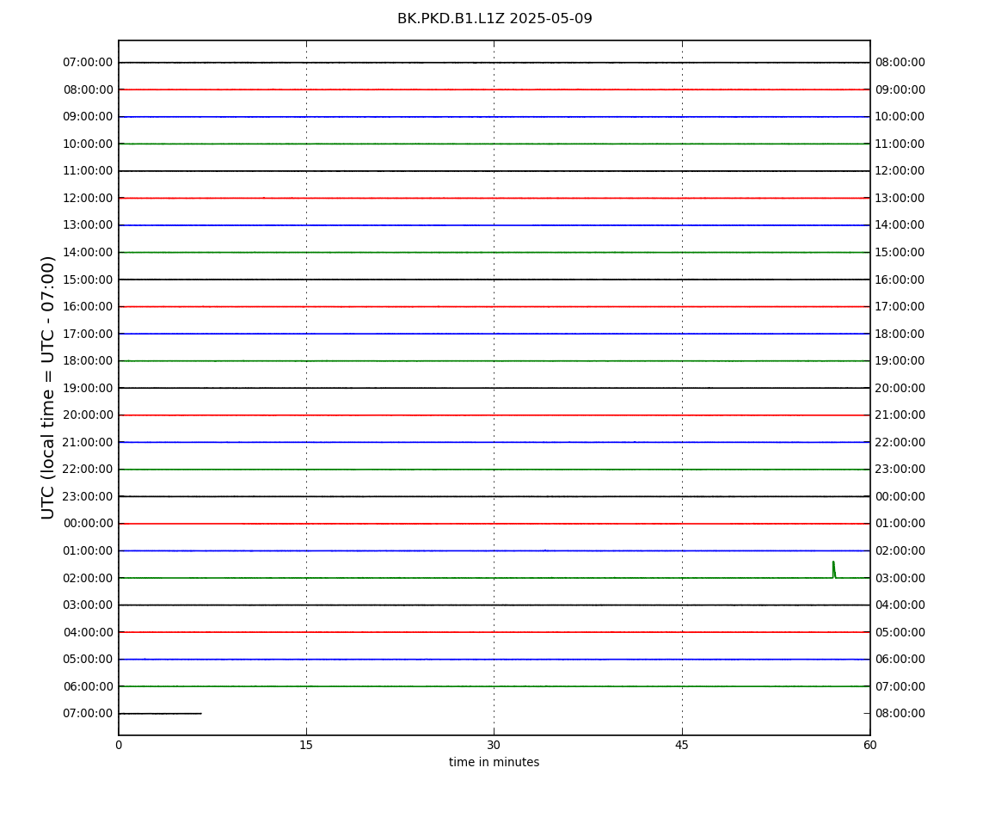
Task: Click right-axis end time label 03:00:00
Action: (900, 578)
